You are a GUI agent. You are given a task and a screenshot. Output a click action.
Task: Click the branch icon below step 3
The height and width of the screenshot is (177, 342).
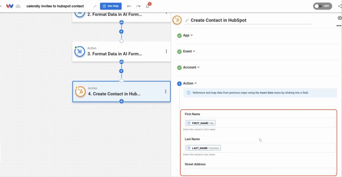click(122, 62)
